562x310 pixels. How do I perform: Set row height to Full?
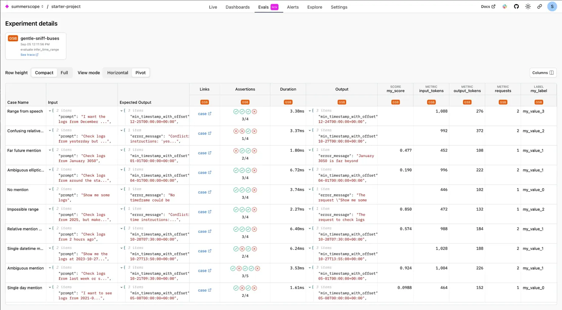64,73
